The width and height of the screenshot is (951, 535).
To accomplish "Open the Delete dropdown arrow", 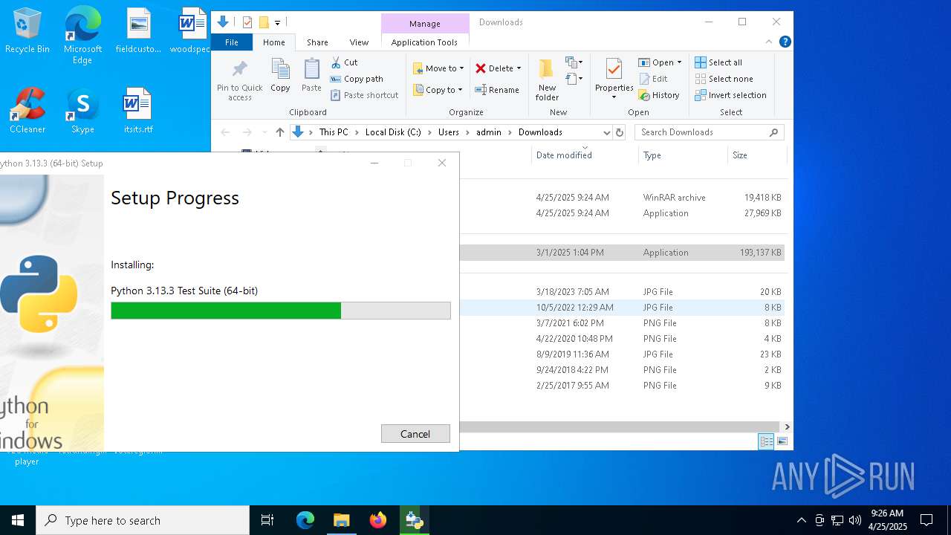I will pyautogui.click(x=519, y=68).
